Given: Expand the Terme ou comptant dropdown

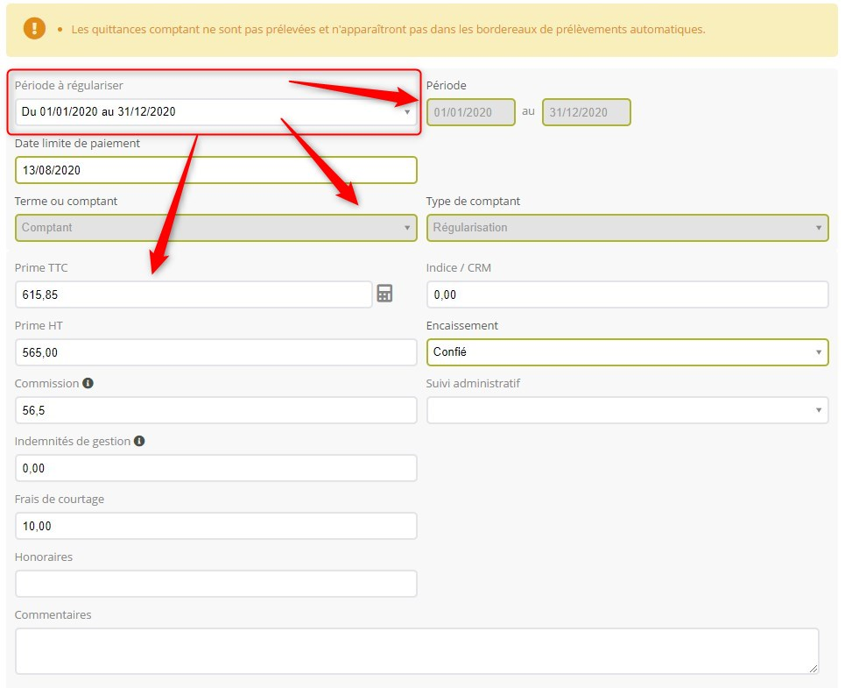Looking at the screenshot, I should [215, 228].
